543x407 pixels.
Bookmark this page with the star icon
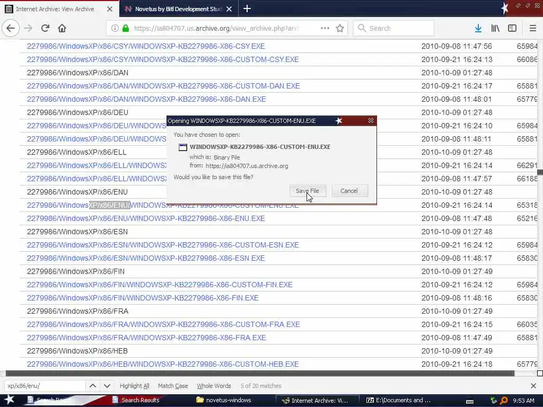(x=340, y=29)
